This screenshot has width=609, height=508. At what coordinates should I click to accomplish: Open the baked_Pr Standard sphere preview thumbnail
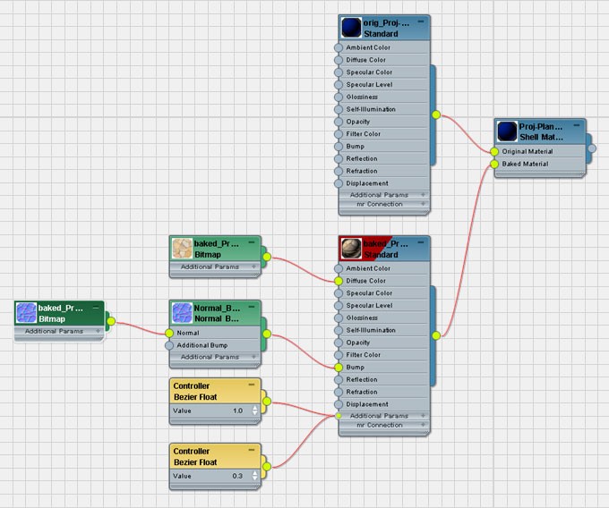pos(351,248)
